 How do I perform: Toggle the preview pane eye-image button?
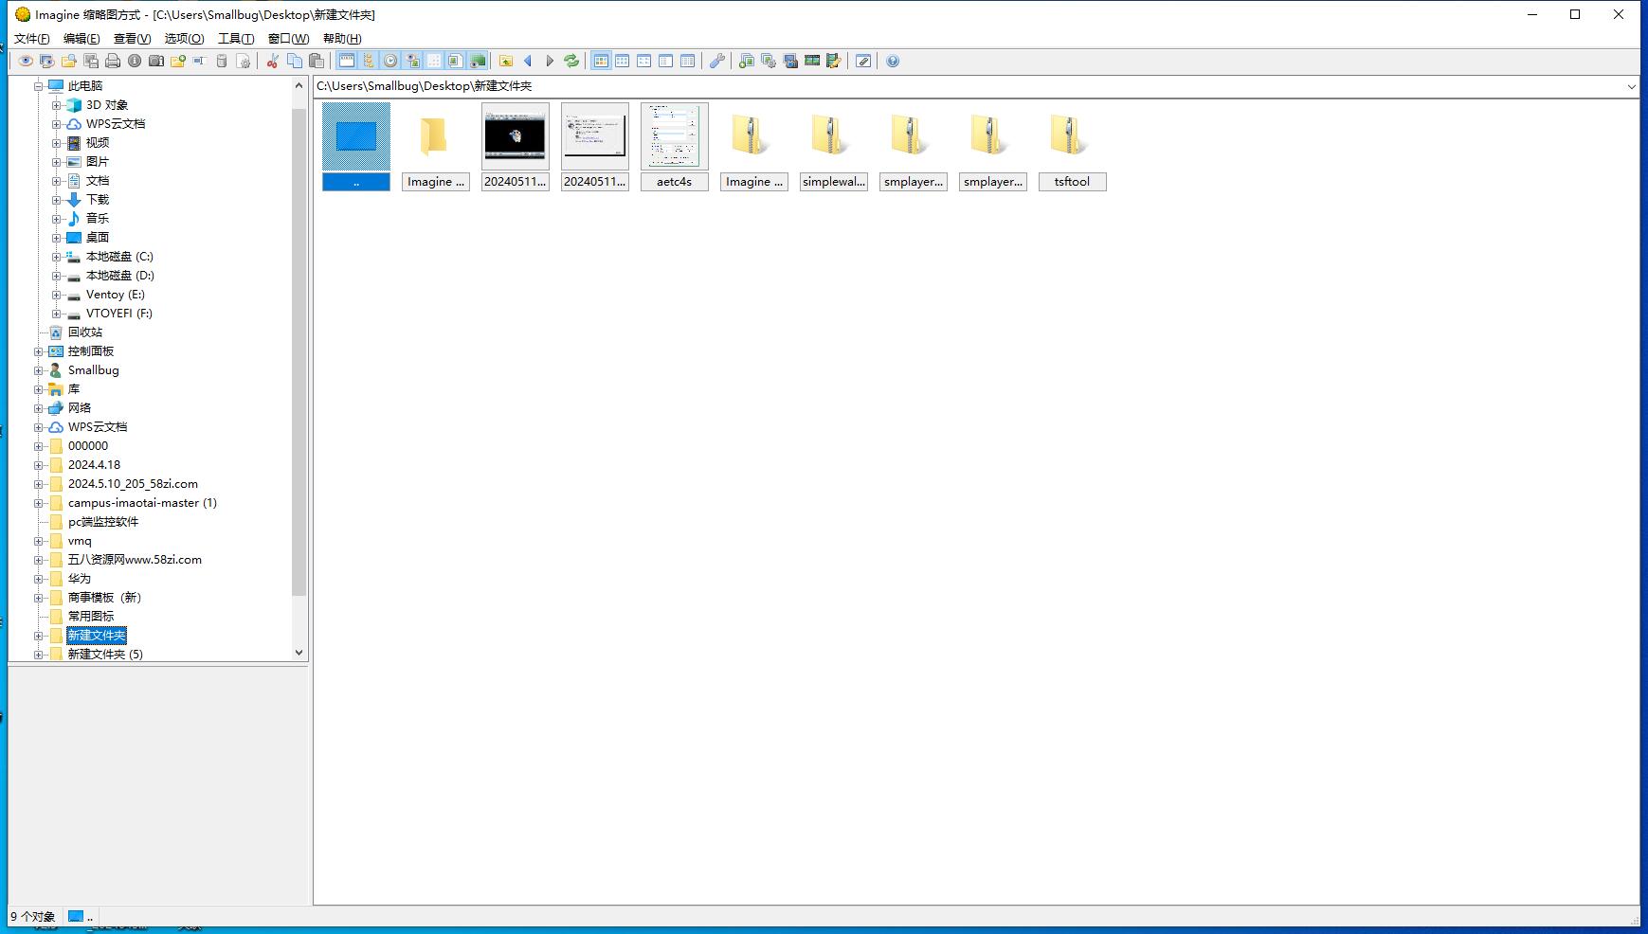(412, 61)
